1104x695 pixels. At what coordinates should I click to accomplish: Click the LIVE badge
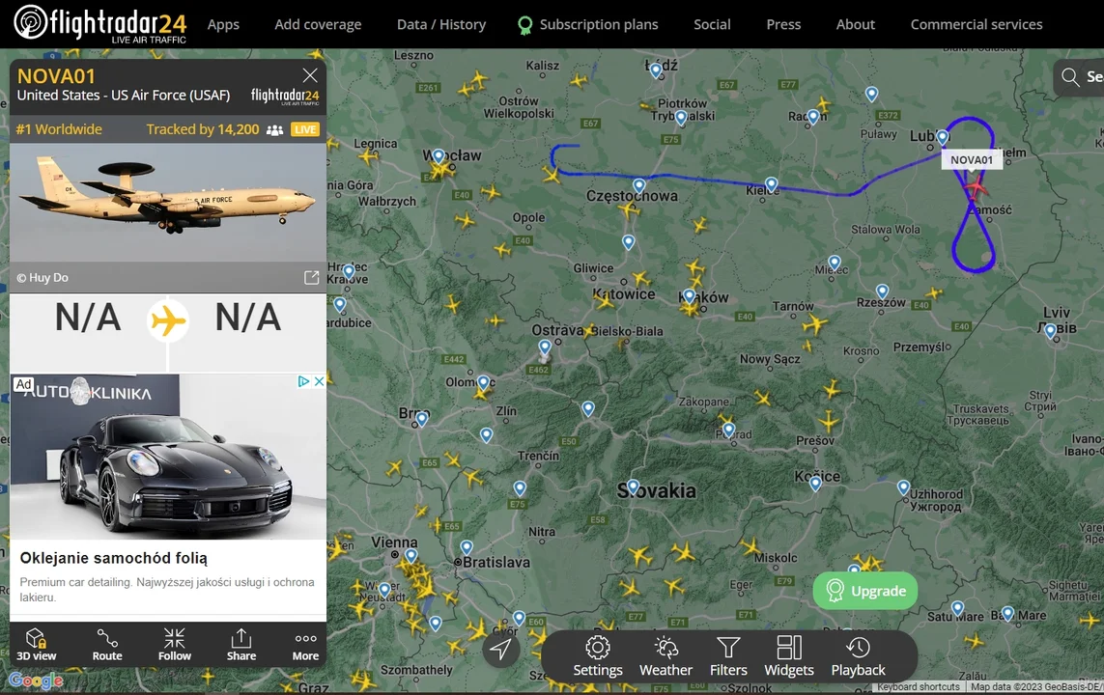[305, 129]
